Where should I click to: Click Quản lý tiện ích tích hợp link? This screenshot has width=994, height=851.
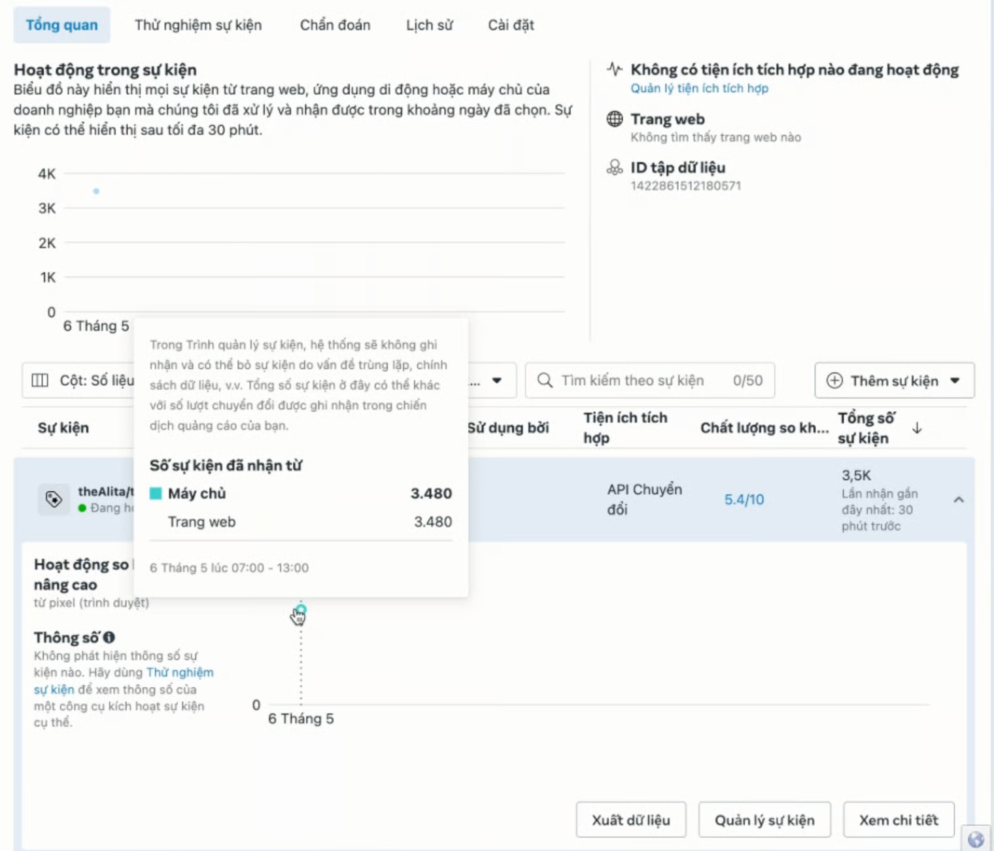tap(699, 88)
